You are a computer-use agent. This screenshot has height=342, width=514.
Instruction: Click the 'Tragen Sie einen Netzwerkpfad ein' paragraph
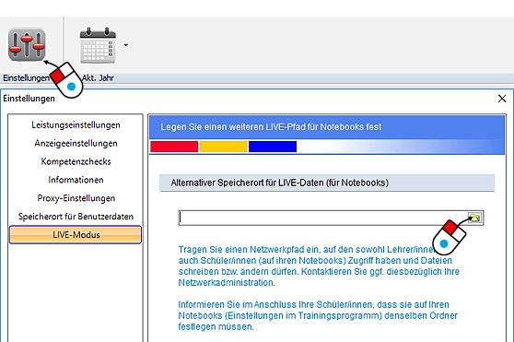319,265
